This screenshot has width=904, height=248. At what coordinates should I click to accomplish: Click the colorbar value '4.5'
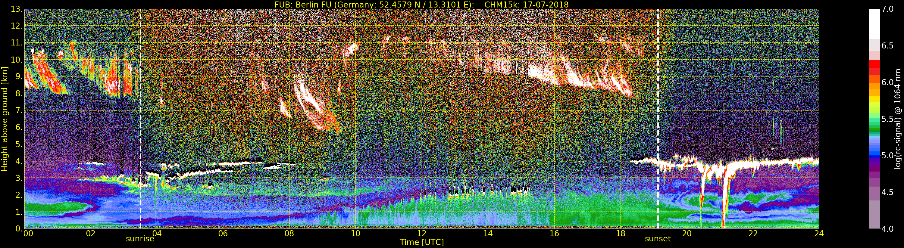888,192
